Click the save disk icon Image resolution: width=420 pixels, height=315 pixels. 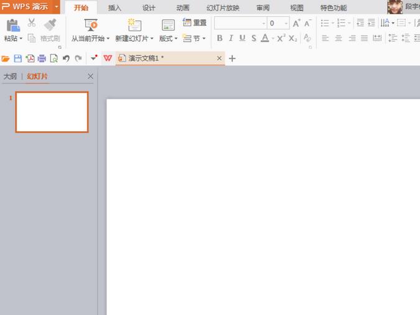pyautogui.click(x=17, y=58)
